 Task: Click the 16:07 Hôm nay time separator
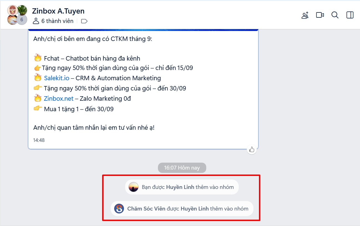coord(182,168)
